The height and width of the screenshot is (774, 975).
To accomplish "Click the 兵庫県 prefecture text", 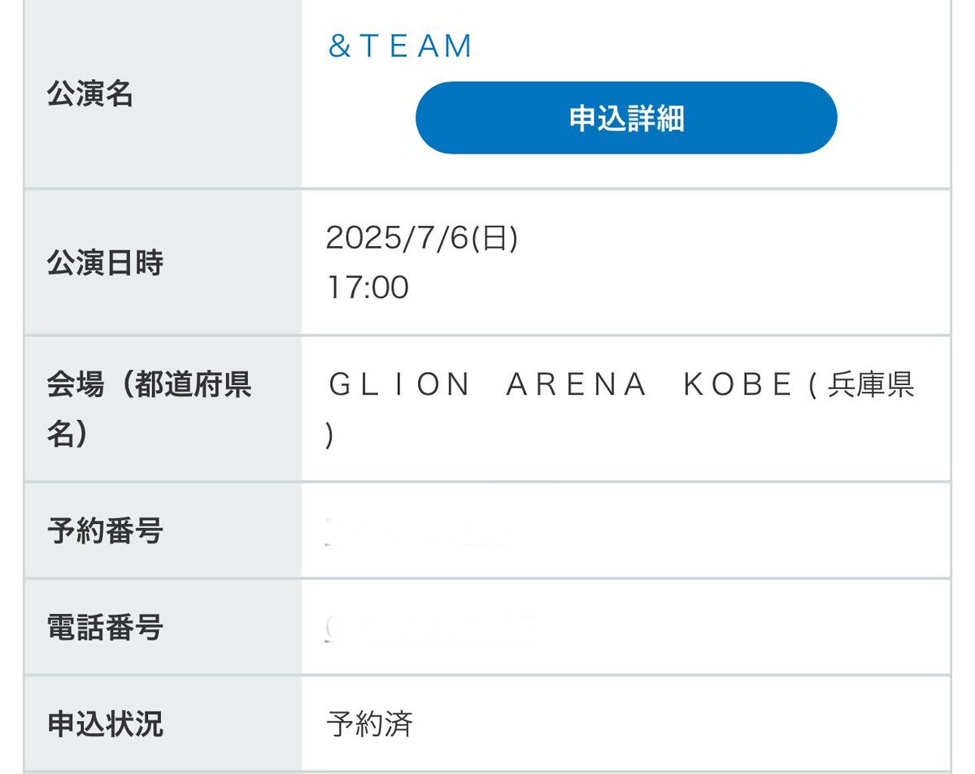I will 871,384.
